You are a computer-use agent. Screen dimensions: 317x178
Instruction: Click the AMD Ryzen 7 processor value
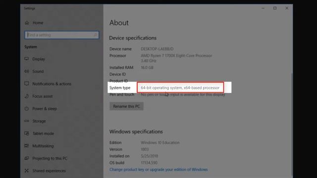pyautogui.click(x=176, y=58)
